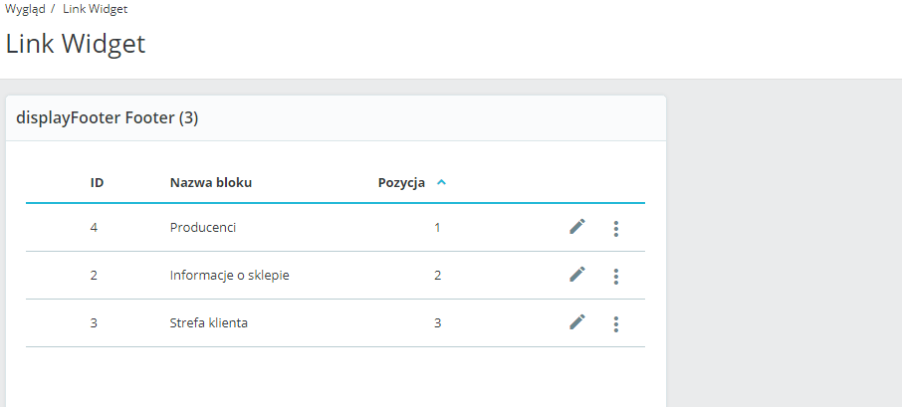Select the Producenci block name

point(203,228)
